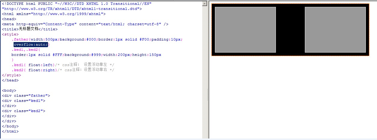Click the <div class="ked1"> line
The image size is (377, 140).
coord(24,101)
